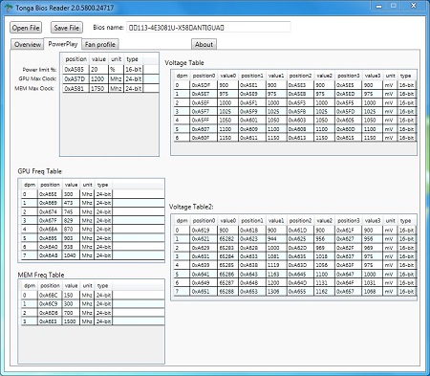Select GPU Freq value 745
Viewport: 430px width, 376px height.
[71, 211]
